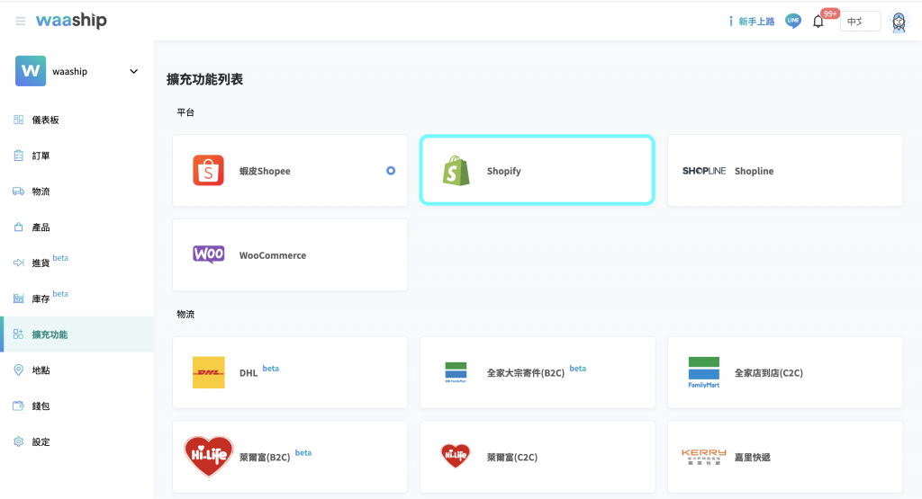
Task: Click the user avatar icon
Action: coord(899,22)
